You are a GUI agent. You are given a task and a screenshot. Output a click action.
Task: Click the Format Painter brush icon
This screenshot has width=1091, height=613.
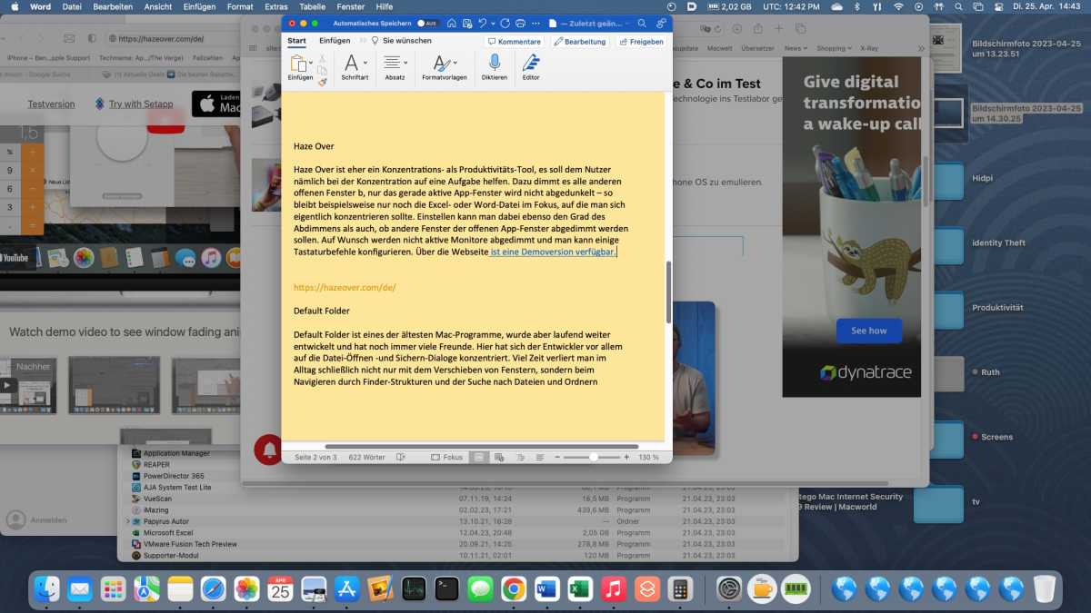pyautogui.click(x=322, y=81)
